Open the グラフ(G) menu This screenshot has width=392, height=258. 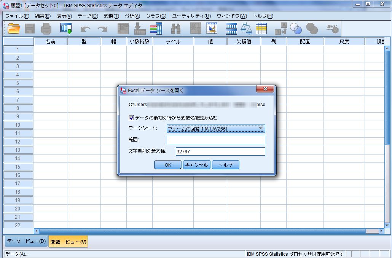[x=156, y=16]
